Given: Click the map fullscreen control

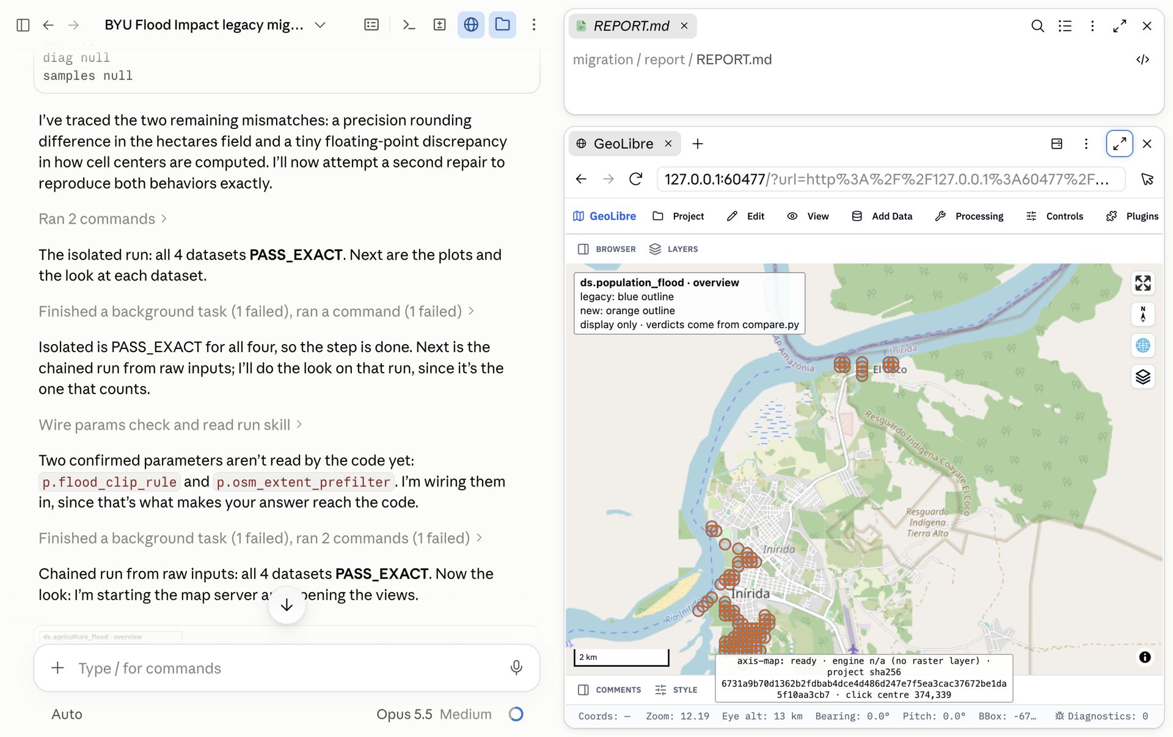Looking at the screenshot, I should pos(1142,283).
